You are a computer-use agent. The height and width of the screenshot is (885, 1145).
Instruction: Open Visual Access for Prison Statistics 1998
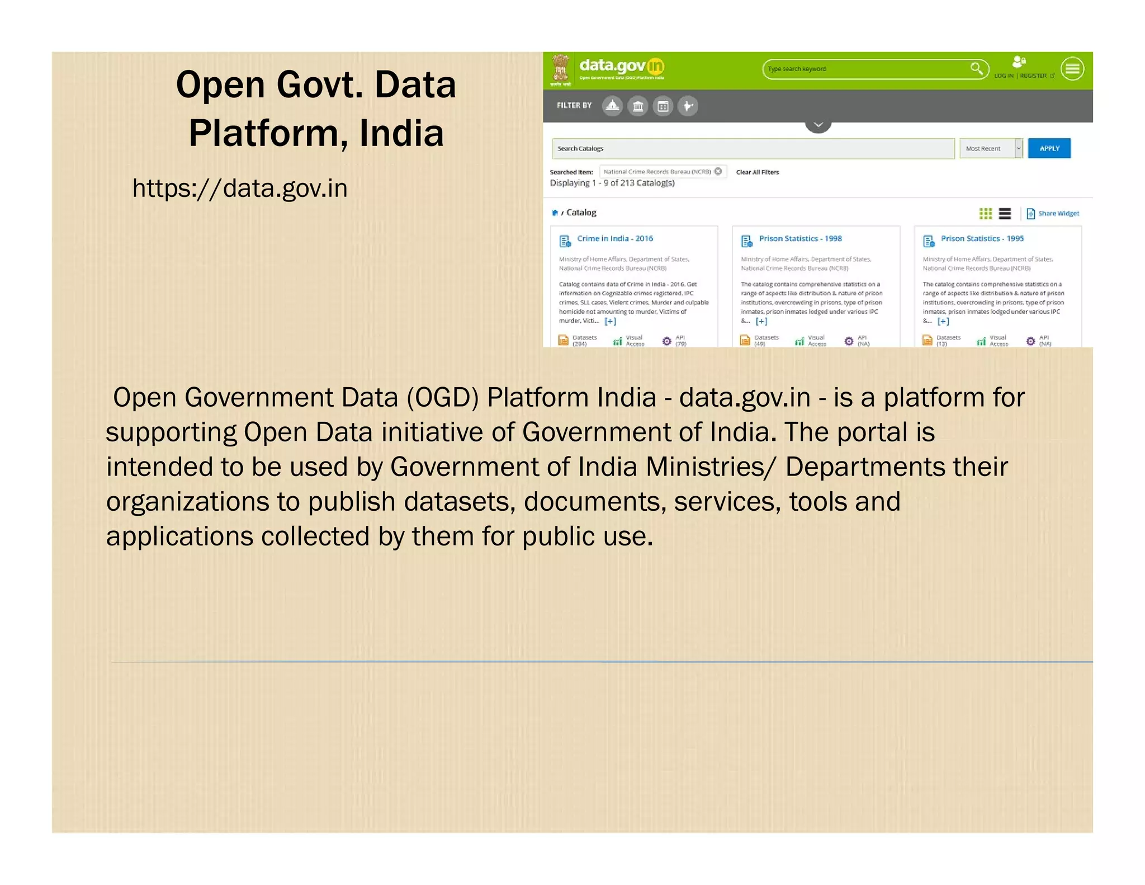coord(811,341)
